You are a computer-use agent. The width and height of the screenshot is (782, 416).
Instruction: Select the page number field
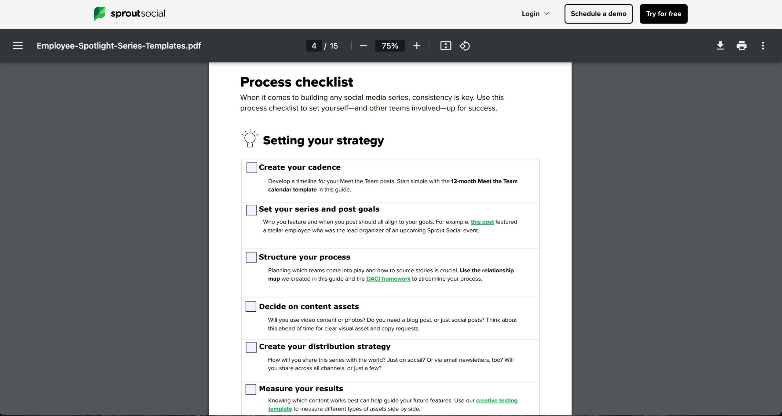coord(314,46)
